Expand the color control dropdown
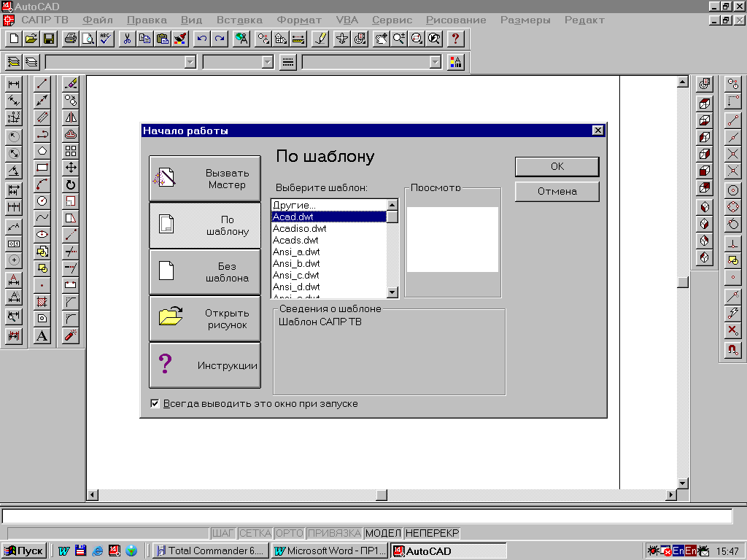 coord(268,62)
